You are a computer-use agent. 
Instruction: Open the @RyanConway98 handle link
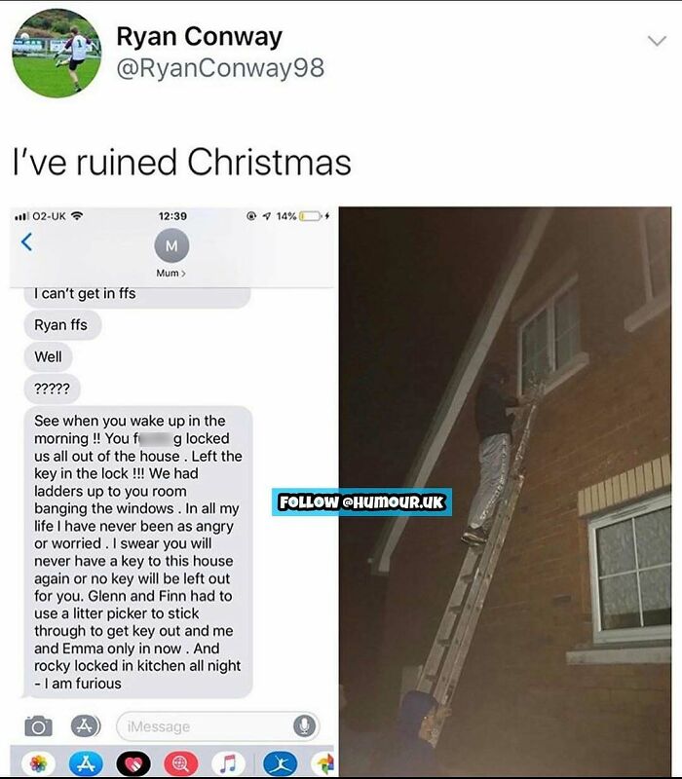(220, 68)
